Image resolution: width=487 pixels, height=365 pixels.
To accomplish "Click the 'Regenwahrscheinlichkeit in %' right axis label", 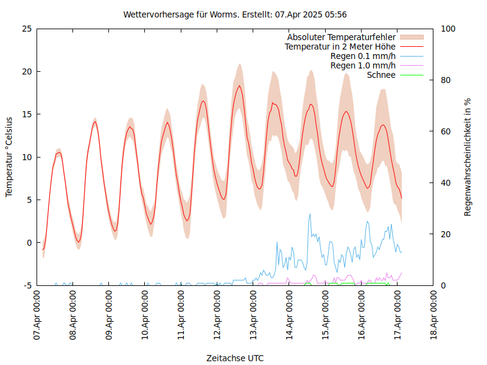I will (x=468, y=157).
